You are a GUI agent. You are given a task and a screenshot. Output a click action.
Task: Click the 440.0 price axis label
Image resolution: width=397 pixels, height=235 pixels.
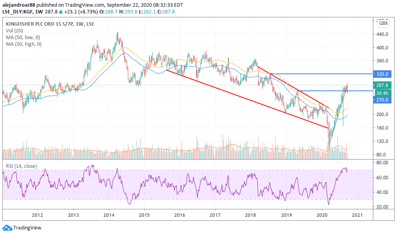[382, 34]
